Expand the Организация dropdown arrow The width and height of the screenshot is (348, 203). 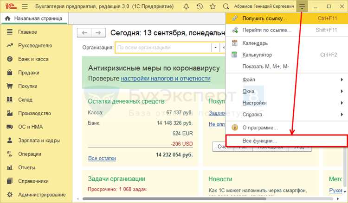pyautogui.click(x=215, y=48)
